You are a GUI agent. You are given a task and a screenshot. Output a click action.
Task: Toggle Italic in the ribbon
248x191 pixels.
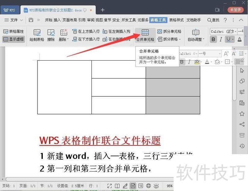pos(221,39)
